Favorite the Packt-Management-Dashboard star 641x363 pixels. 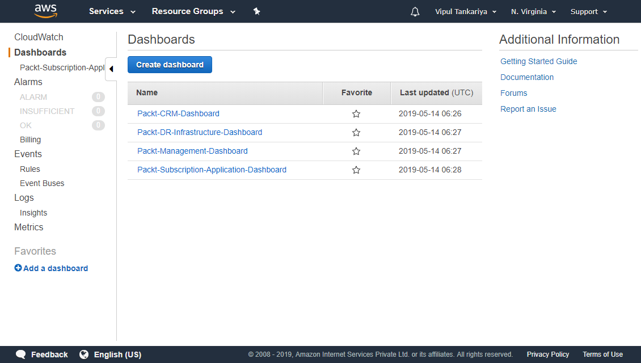356,151
